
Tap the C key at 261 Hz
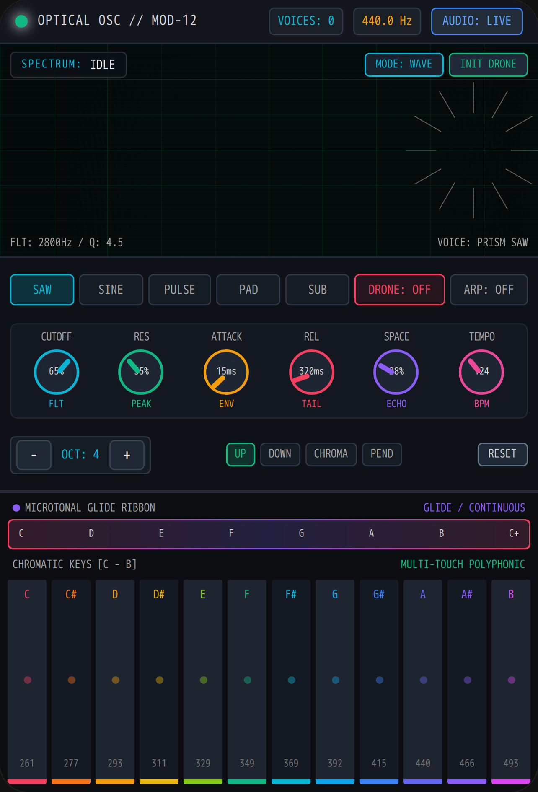pos(27,682)
